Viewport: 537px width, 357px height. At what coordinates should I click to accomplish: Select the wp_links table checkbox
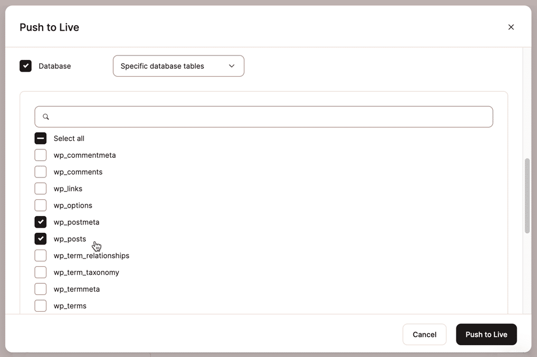(x=40, y=189)
